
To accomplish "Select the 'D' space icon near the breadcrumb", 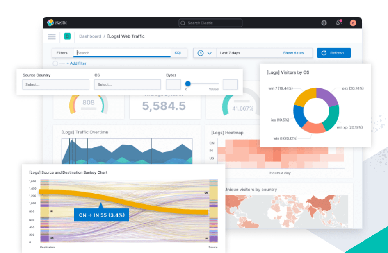I will pyautogui.click(x=67, y=36).
